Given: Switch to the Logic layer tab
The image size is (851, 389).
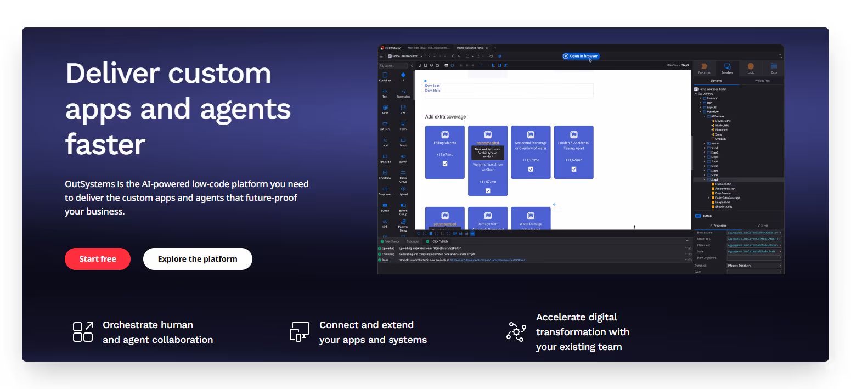Looking at the screenshot, I should tap(751, 68).
